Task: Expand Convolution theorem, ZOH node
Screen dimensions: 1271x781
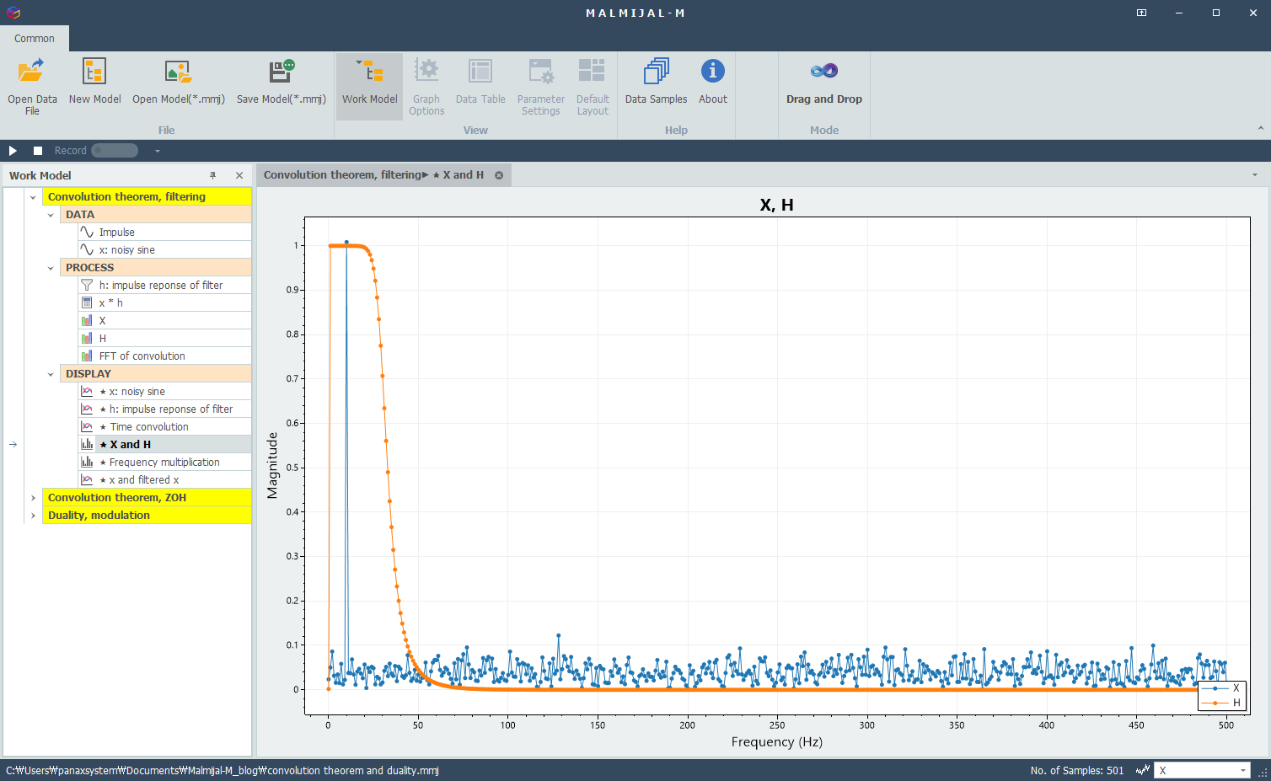Action: click(x=33, y=498)
